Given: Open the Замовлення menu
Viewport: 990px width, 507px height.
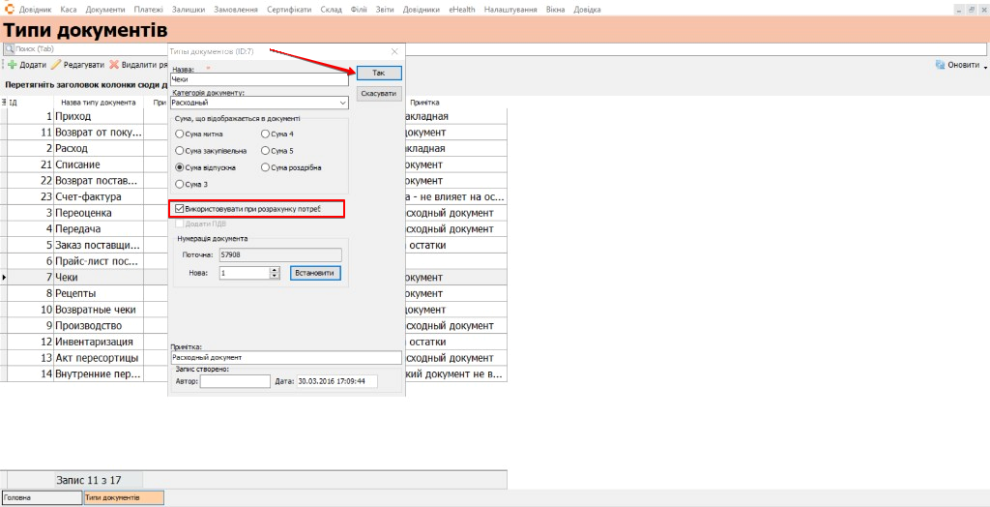Looking at the screenshot, I should click(x=236, y=10).
